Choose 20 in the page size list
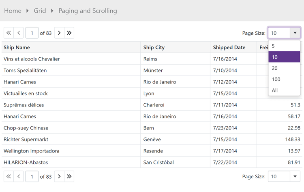 point(284,68)
